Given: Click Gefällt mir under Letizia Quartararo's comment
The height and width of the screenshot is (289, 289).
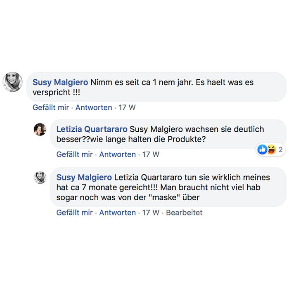Looking at the screenshot, I should click(x=74, y=154).
